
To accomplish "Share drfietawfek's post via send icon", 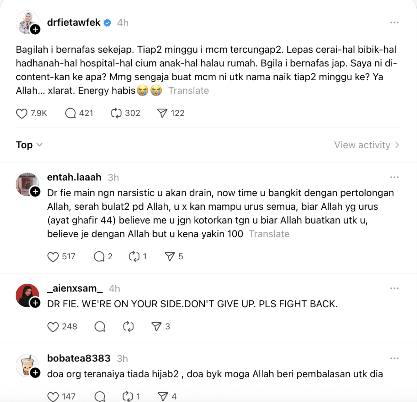I will pos(162,113).
